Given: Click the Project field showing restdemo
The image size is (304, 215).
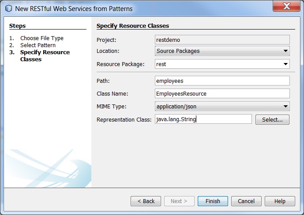Looking at the screenshot, I should pos(222,40).
